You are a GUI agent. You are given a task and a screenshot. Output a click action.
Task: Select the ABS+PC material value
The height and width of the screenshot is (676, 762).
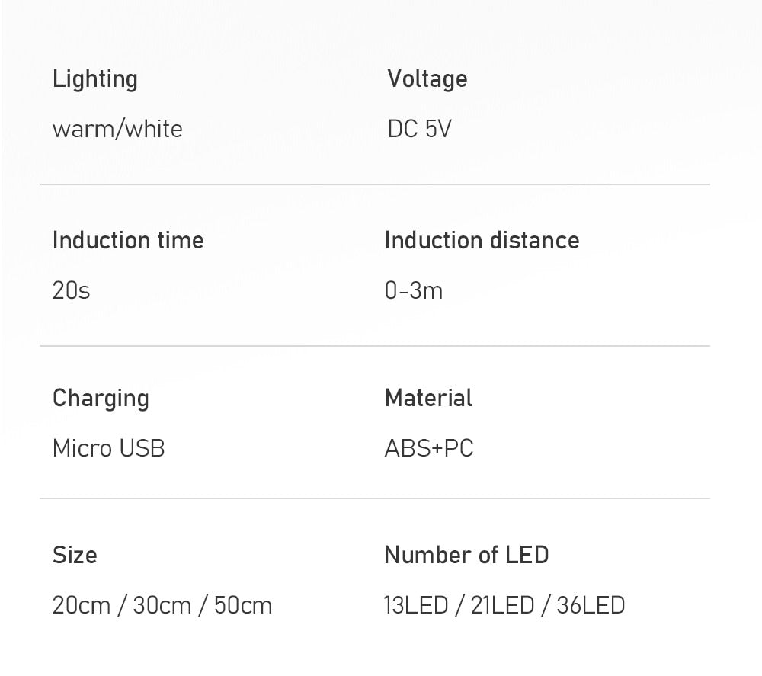(x=428, y=448)
